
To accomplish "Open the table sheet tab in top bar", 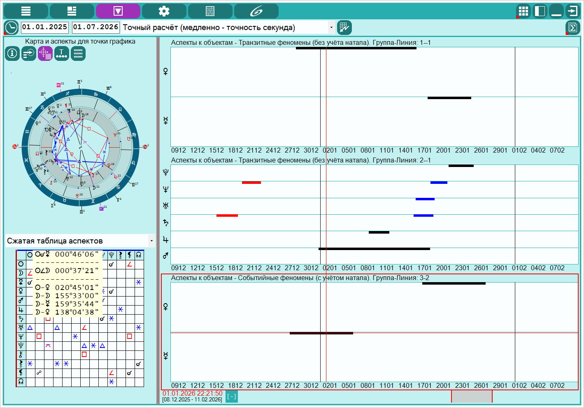I will 210,11.
